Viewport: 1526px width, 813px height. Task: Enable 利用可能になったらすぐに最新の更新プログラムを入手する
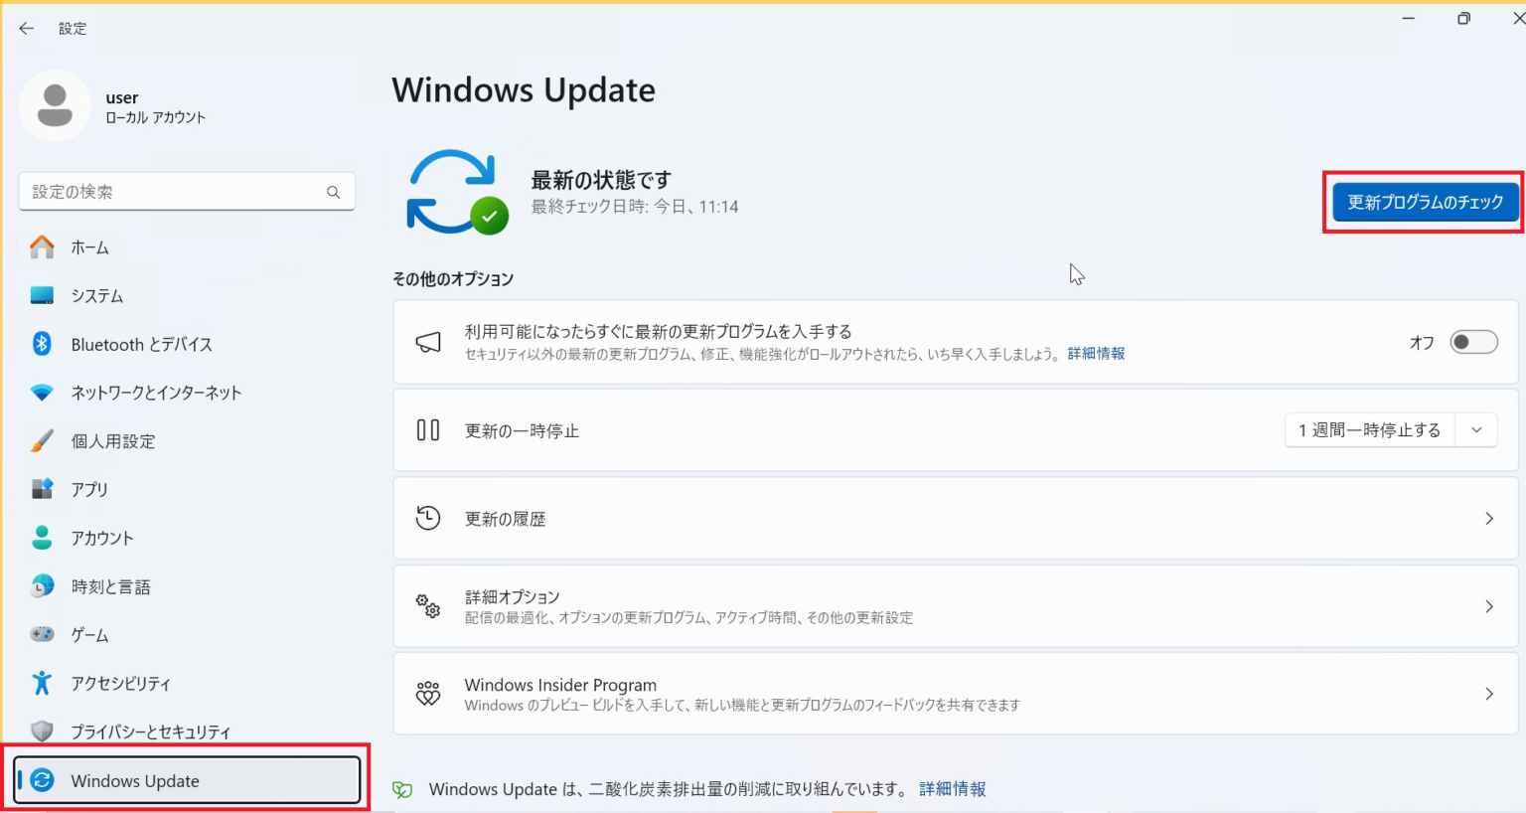[x=1473, y=341]
